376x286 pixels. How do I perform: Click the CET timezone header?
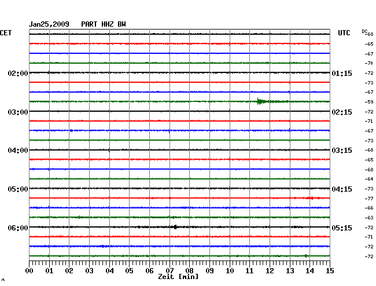(6, 33)
